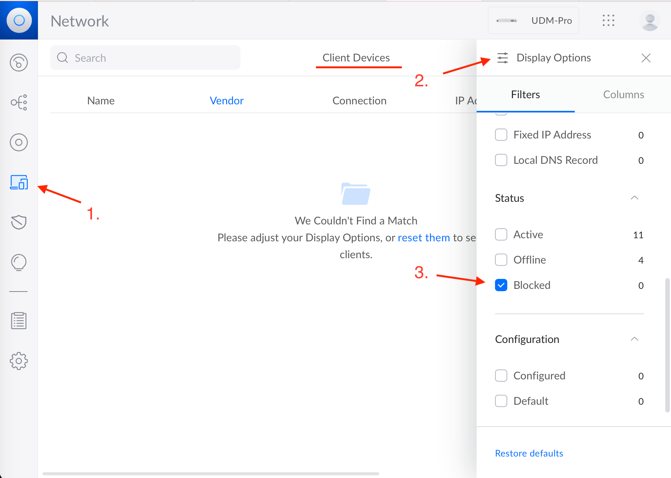Click the reset them link
This screenshot has height=478, width=671.
(424, 238)
